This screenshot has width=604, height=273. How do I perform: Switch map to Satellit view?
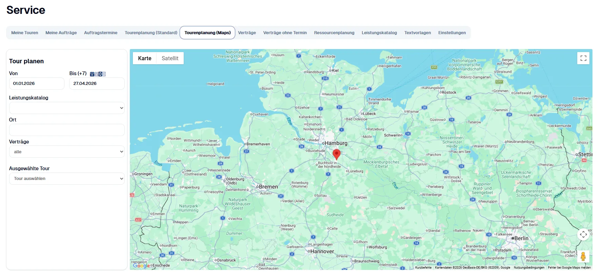tap(170, 58)
